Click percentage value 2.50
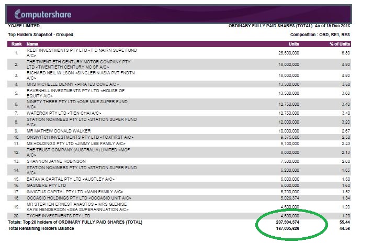This screenshot has width=373, height=243. [x=346, y=137]
